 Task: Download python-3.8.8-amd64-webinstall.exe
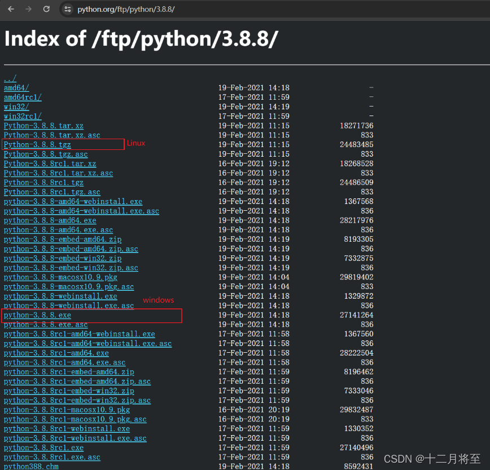pyautogui.click(x=73, y=202)
